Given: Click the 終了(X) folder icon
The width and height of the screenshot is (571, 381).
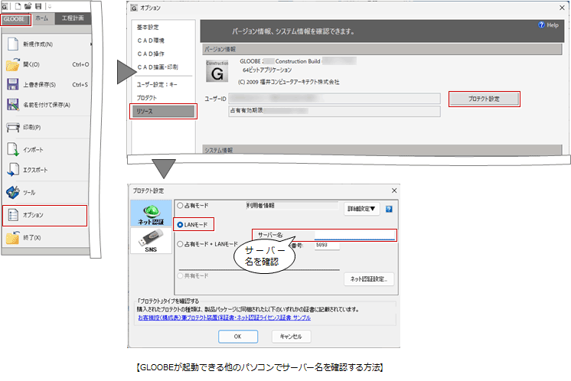Looking at the screenshot, I should [x=13, y=238].
